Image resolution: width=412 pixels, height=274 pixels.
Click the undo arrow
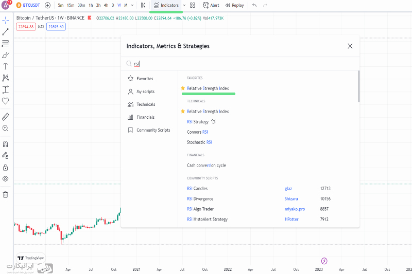click(254, 5)
